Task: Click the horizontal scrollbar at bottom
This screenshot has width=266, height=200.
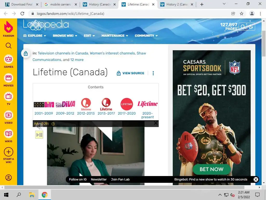Action: pos(124,187)
